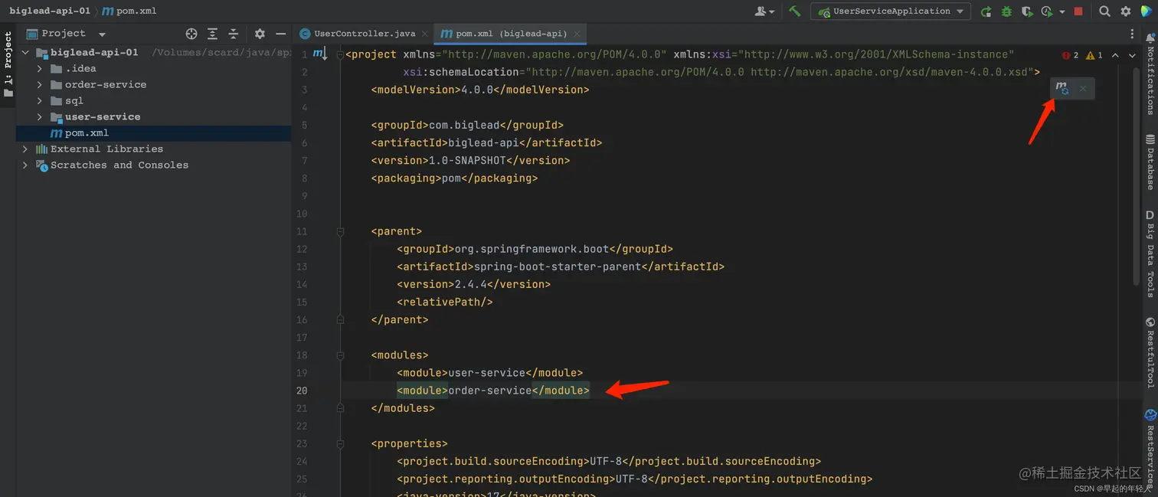The height and width of the screenshot is (497, 1158).
Task: Open the profiler options dropdown arrow
Action: (1062, 12)
